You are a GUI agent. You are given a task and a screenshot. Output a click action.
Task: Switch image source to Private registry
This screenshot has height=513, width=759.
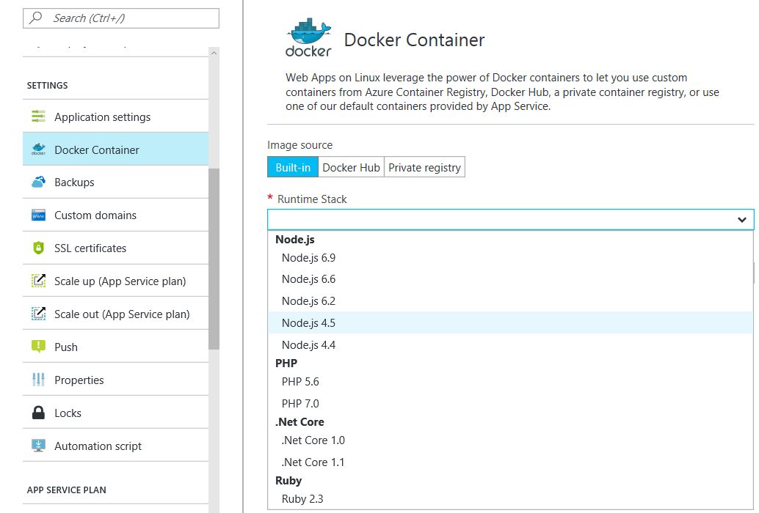click(x=424, y=167)
